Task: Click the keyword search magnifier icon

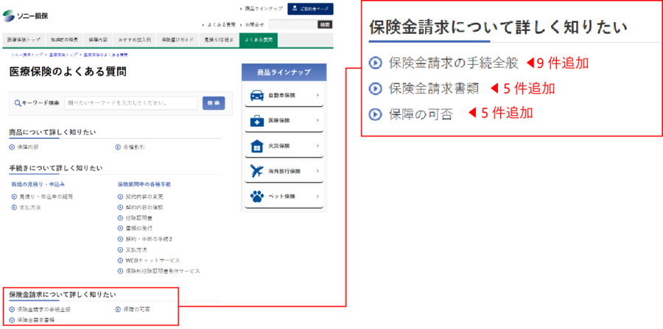Action: click(x=18, y=103)
